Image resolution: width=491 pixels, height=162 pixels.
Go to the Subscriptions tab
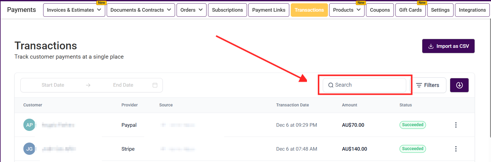[227, 10]
